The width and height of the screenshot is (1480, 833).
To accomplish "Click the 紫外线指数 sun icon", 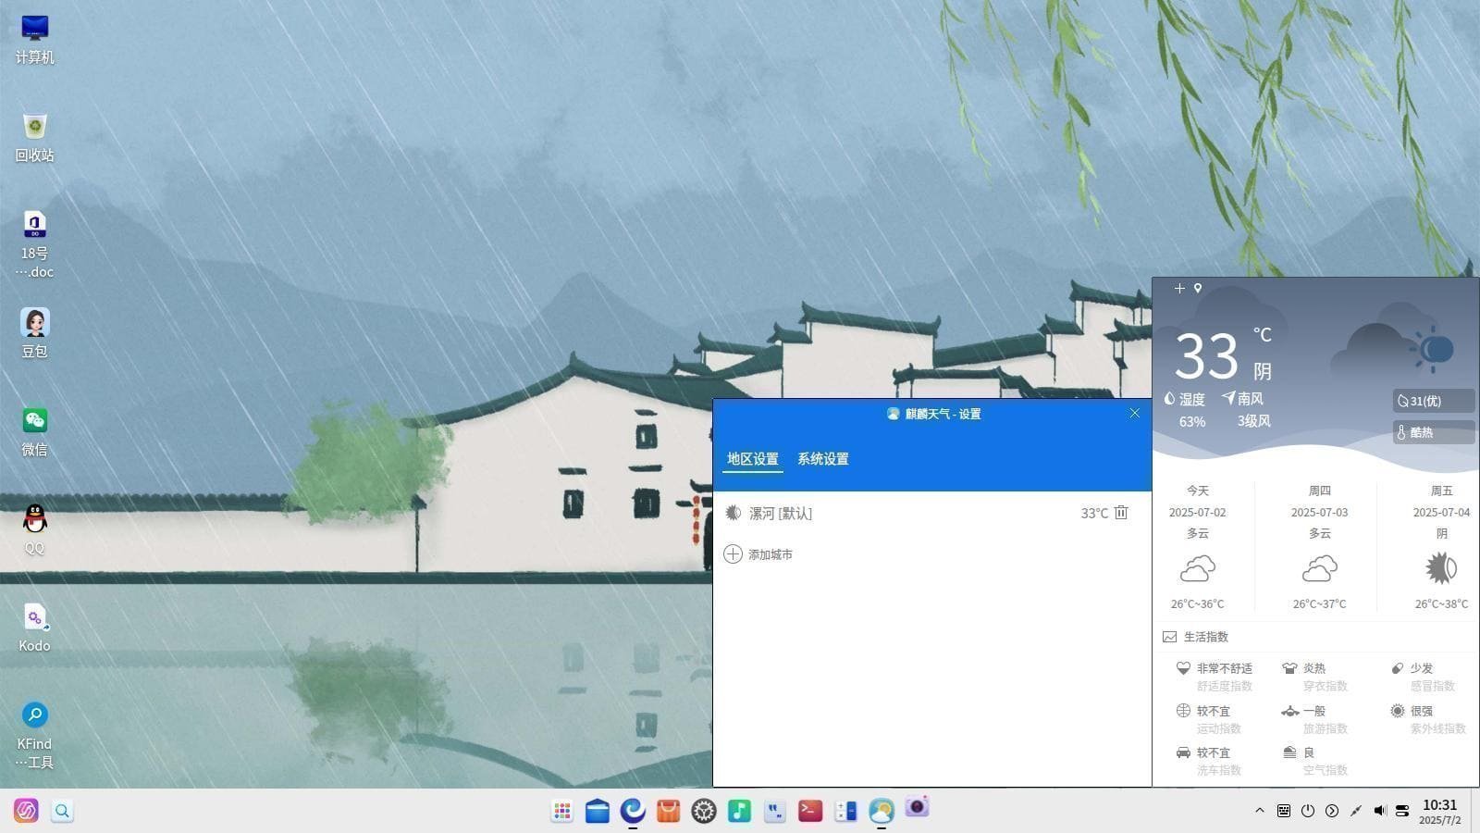I will coord(1397,711).
